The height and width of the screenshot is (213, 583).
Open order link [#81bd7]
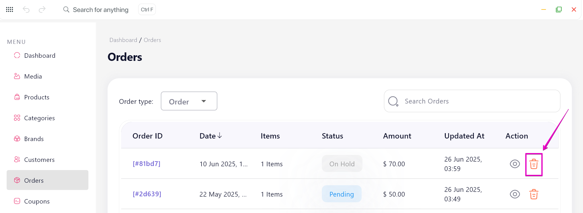point(146,164)
